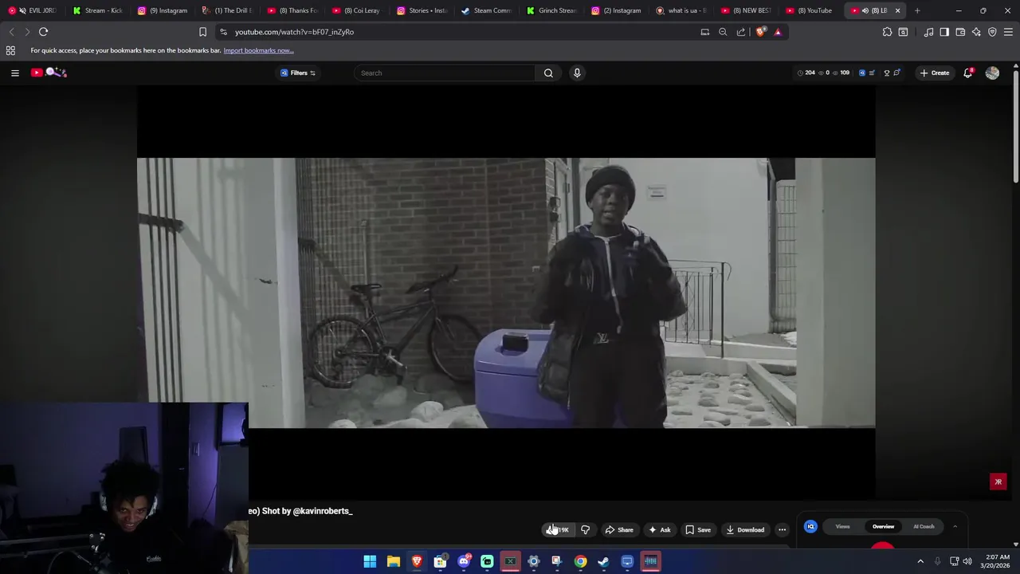The height and width of the screenshot is (574, 1020).
Task: Switch to the Steam Community tab
Action: click(x=487, y=10)
